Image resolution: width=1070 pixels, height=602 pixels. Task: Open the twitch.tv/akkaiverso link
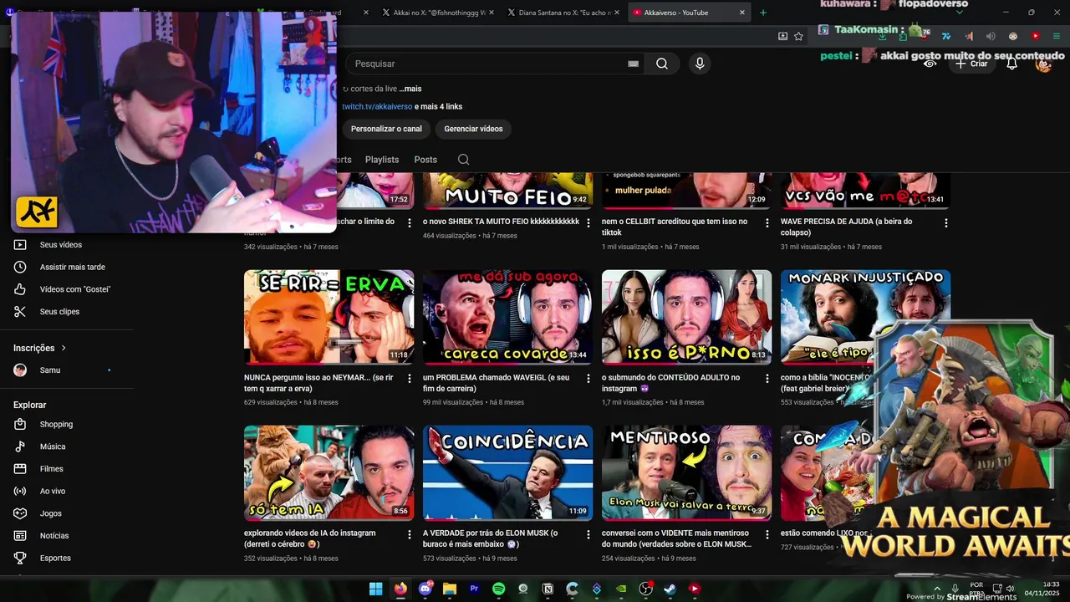(377, 107)
